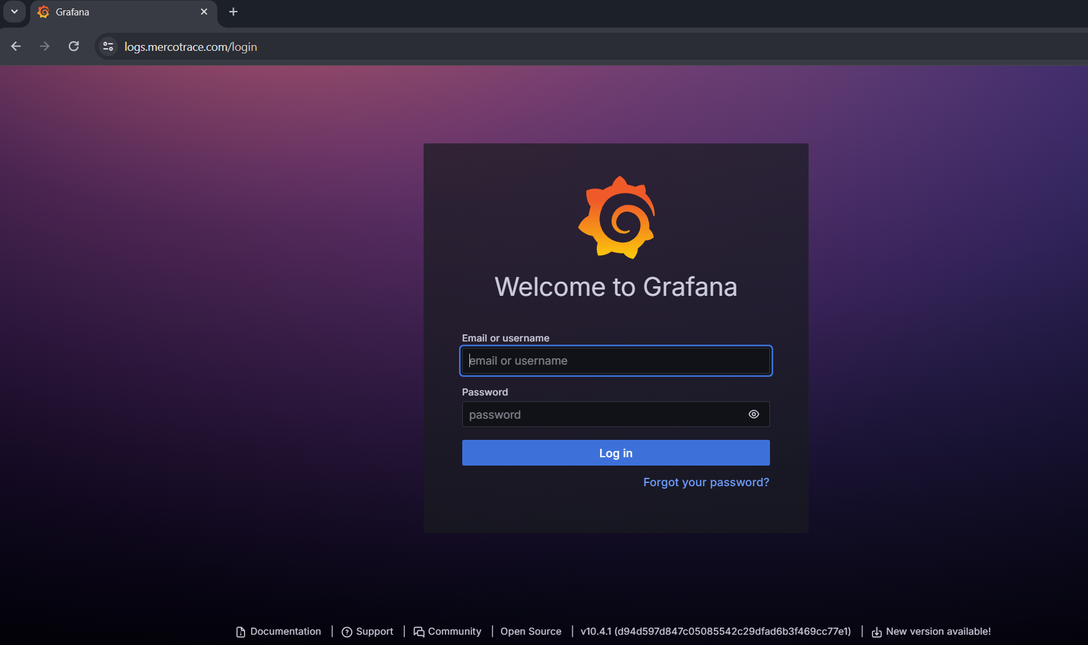Open new tab with plus button
The height and width of the screenshot is (645, 1088).
233,12
